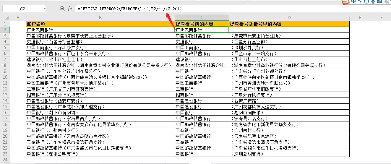This screenshot has width=391, height=164.
Task: Click the Sogou input method S logo
Action: coord(345,2)
